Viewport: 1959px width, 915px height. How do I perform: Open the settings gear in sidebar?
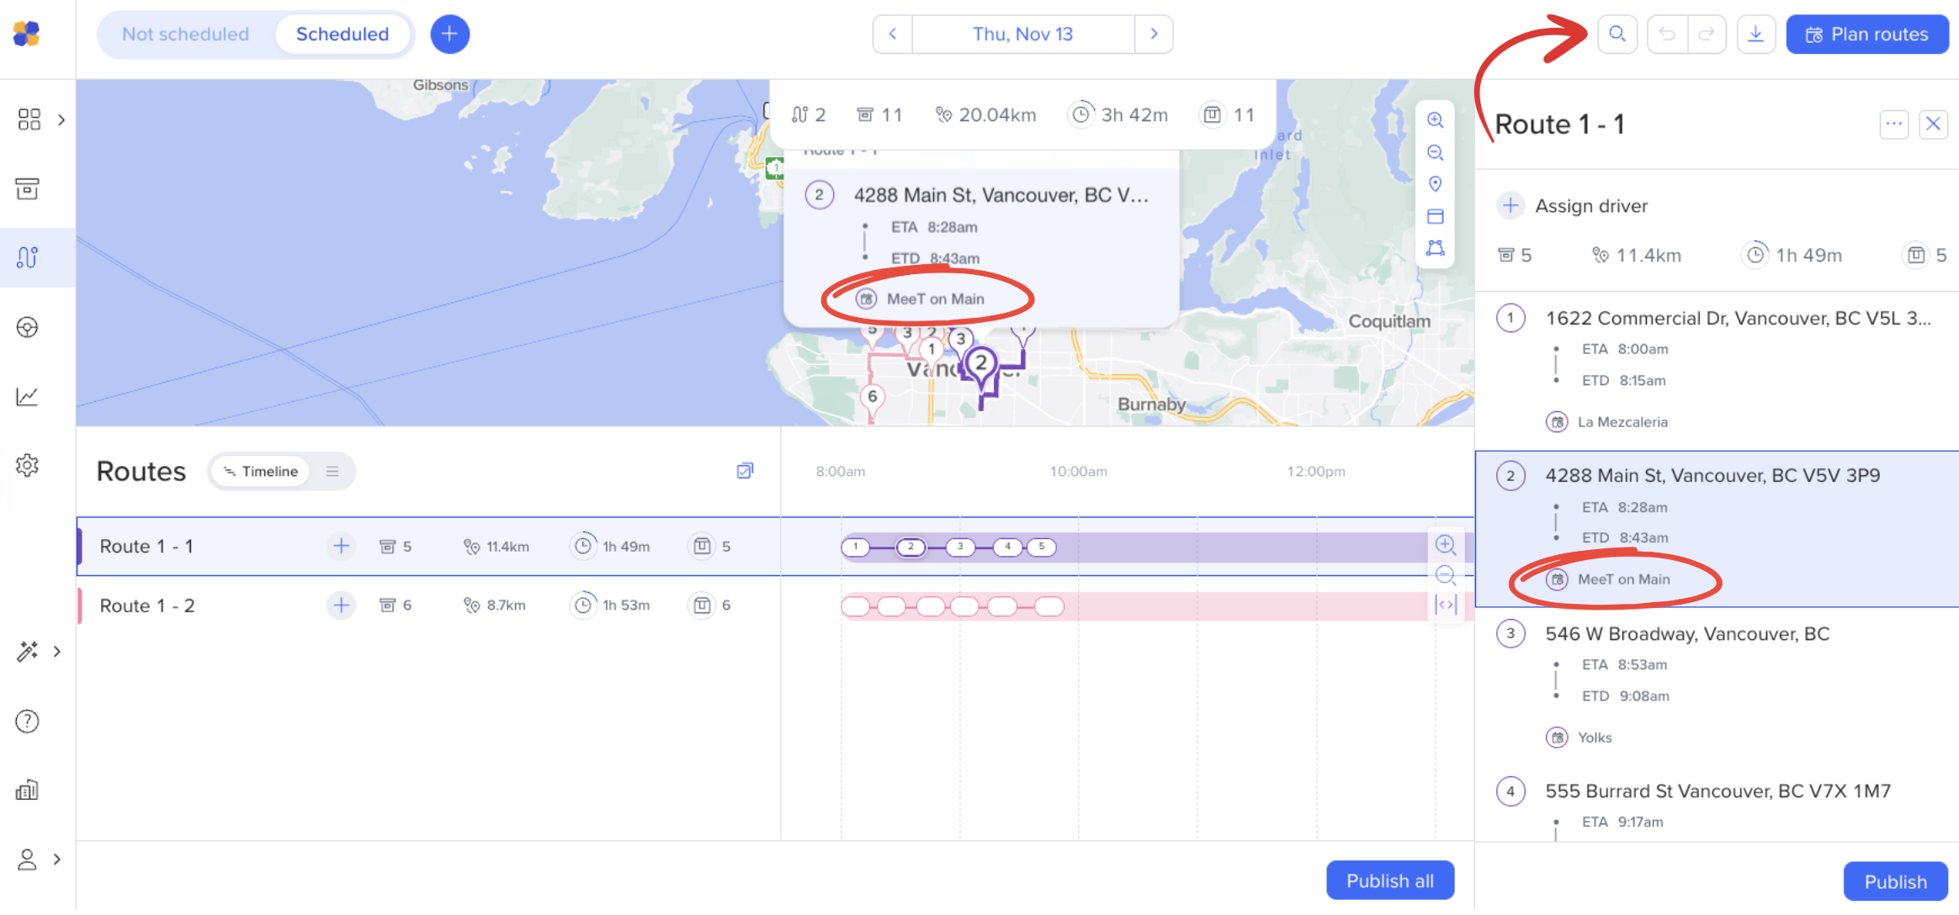pos(28,465)
